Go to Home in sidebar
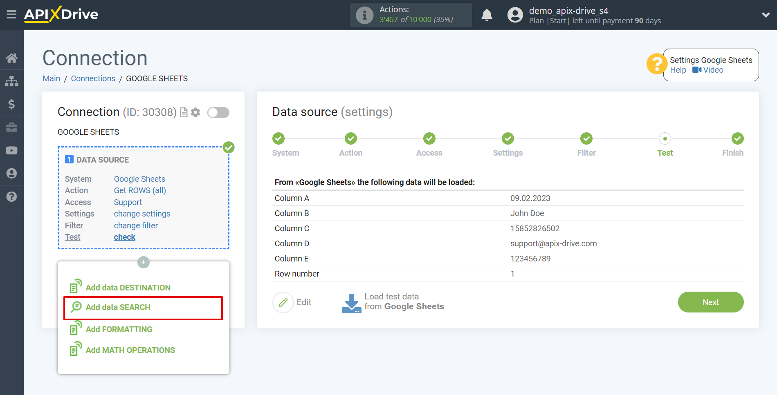 11,58
